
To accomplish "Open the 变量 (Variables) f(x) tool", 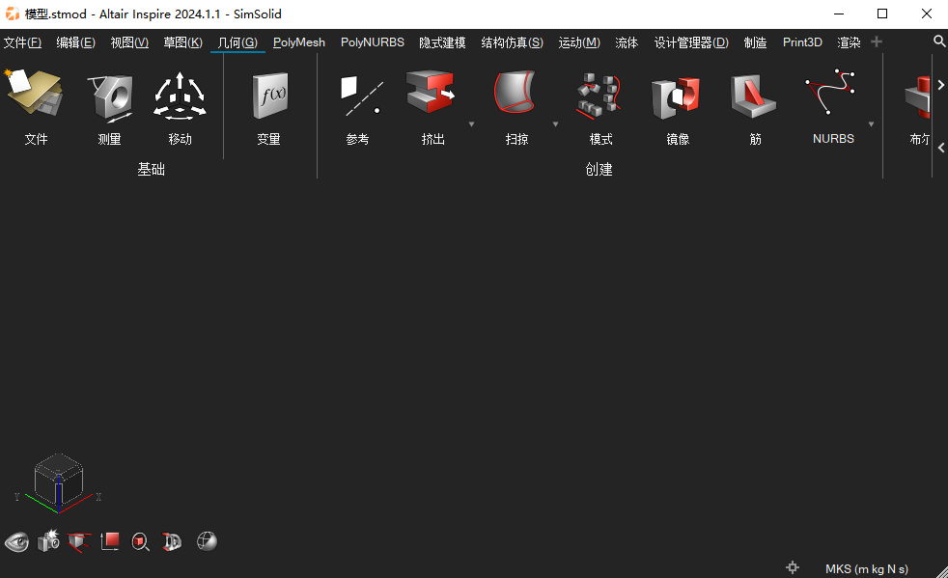I will click(x=268, y=96).
